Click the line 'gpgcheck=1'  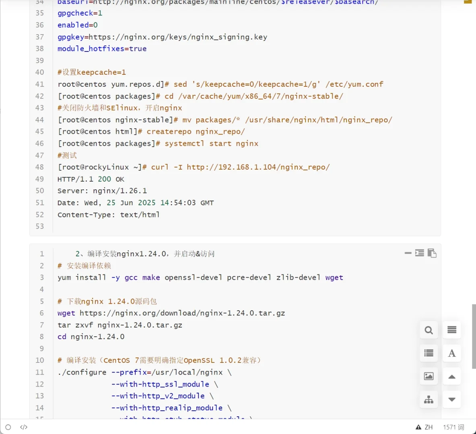tap(80, 13)
